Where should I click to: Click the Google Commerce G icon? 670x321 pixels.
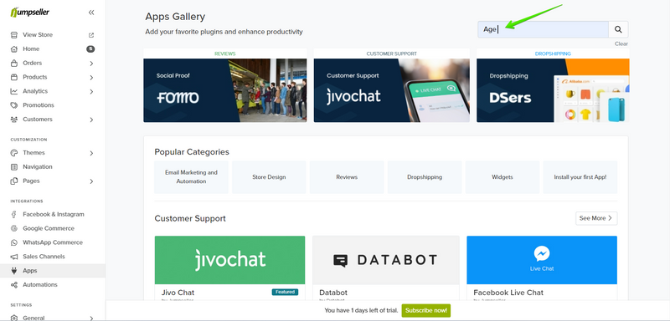(14, 228)
